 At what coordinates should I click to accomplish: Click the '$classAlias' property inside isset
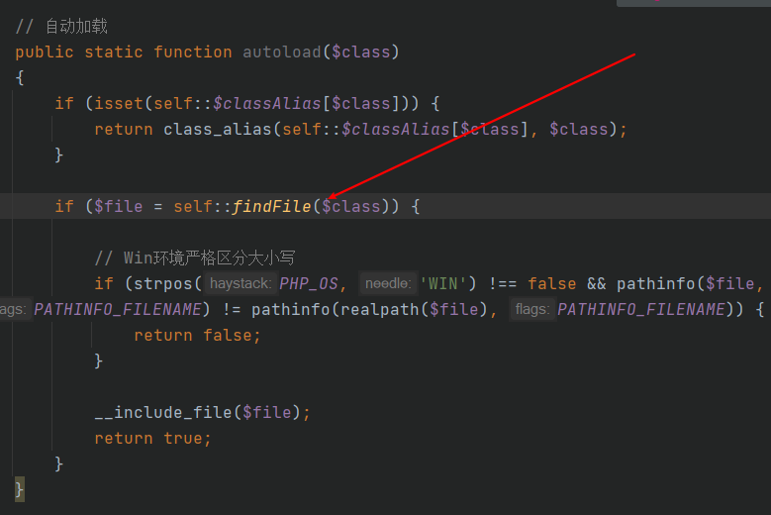pyautogui.click(x=267, y=104)
